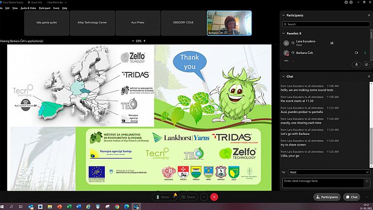This screenshot has width=373, height=210.
Task: Toggle the Chat panel button
Action: pyautogui.click(x=352, y=197)
